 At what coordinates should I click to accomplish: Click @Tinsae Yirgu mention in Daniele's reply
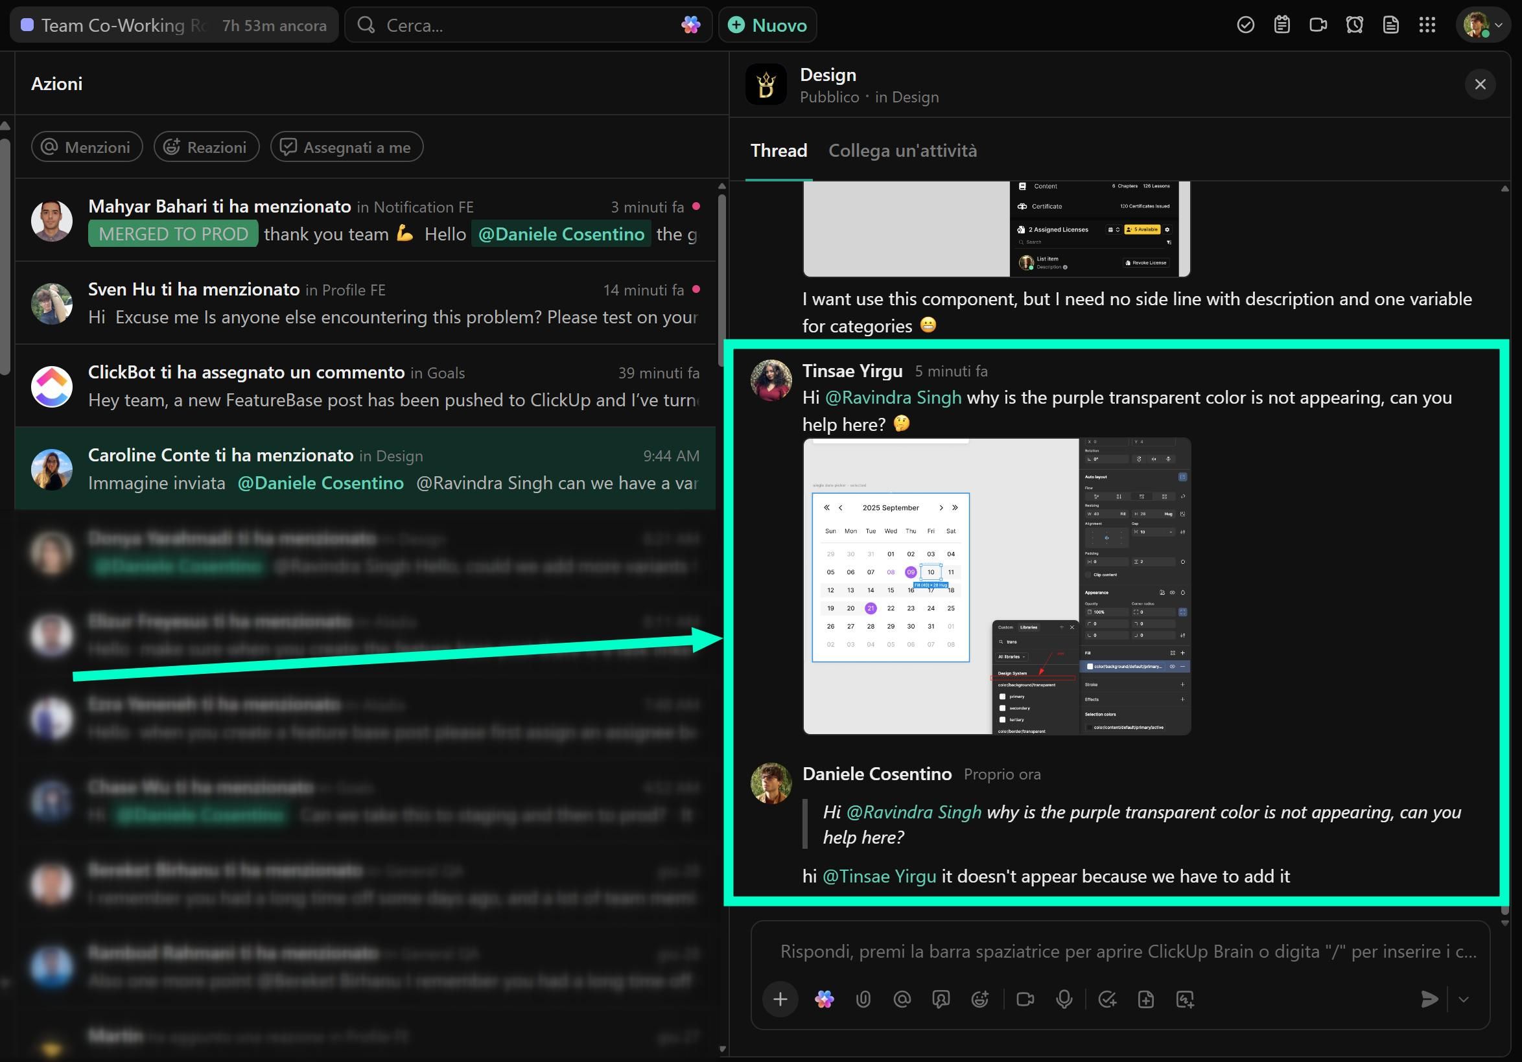(x=879, y=876)
